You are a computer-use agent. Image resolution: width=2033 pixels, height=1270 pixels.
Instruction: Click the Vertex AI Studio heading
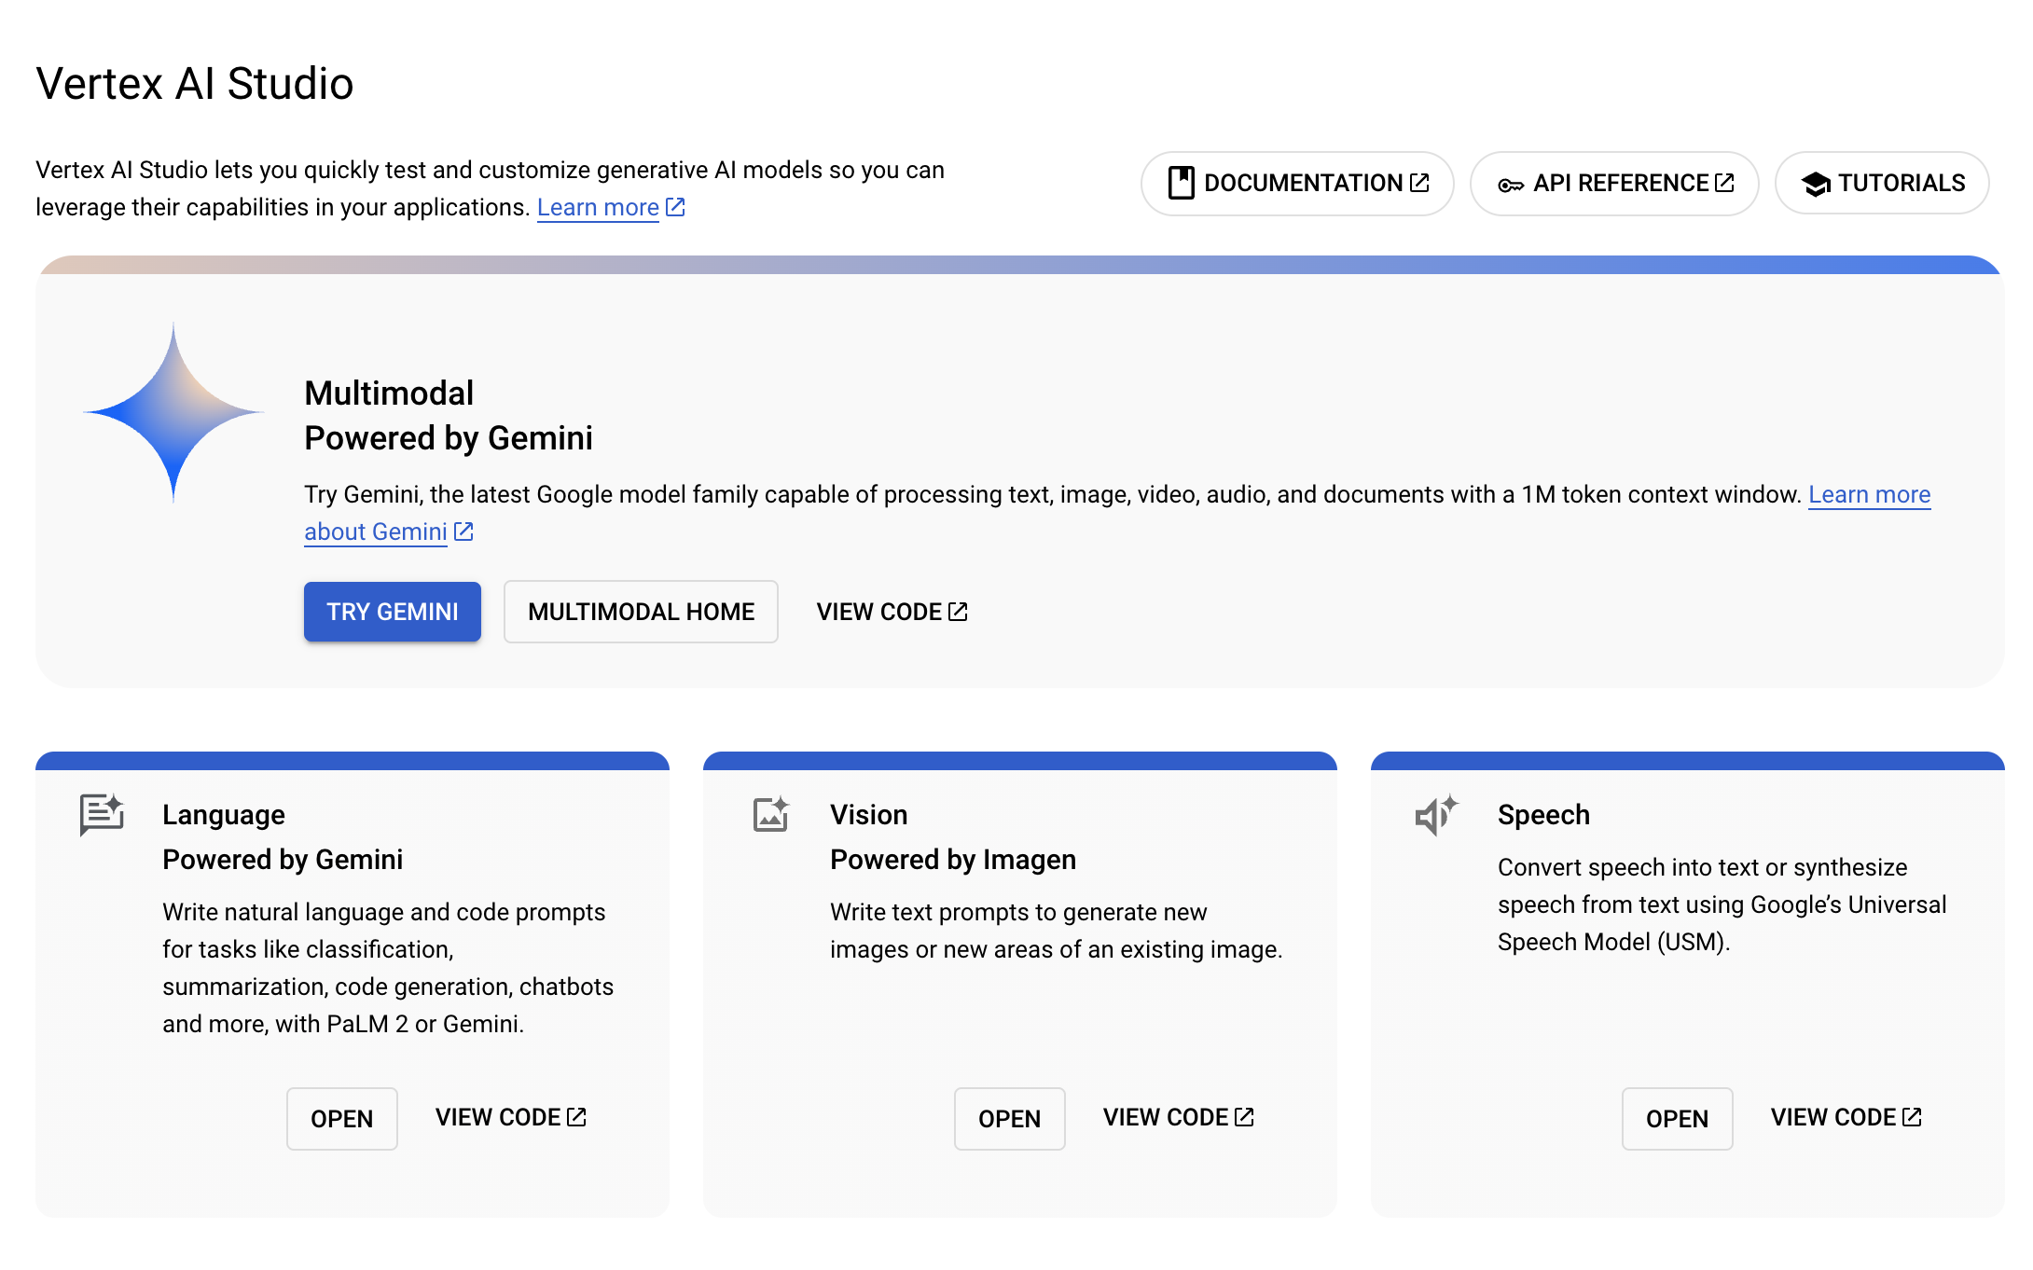[x=195, y=84]
